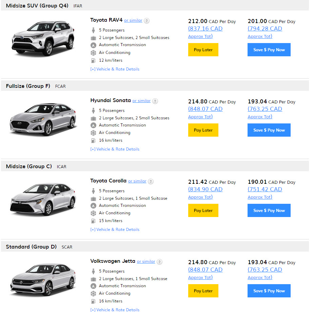Expand Vehicle & Rate Details for Toyota RAV4

click(x=115, y=69)
